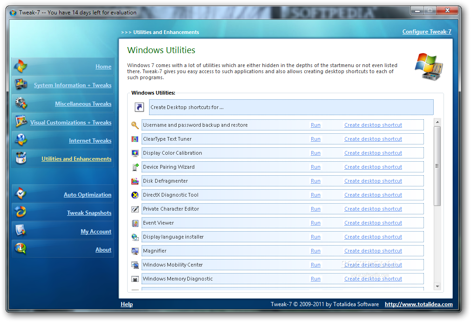Create desktop shortcut for Magnifier
471x322 pixels.
[373, 251]
